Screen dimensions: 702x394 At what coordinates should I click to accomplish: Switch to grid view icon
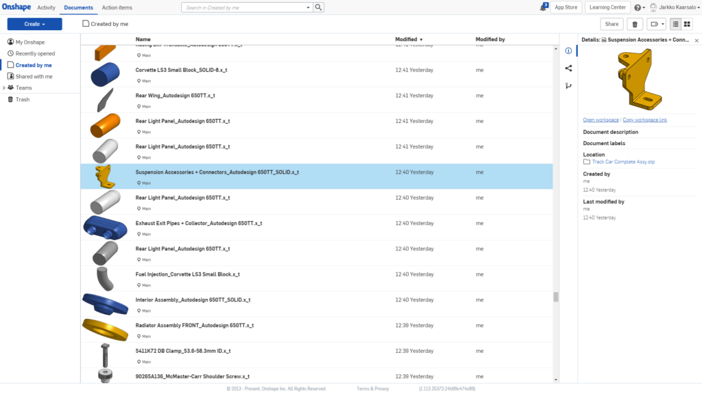pyautogui.click(x=687, y=24)
